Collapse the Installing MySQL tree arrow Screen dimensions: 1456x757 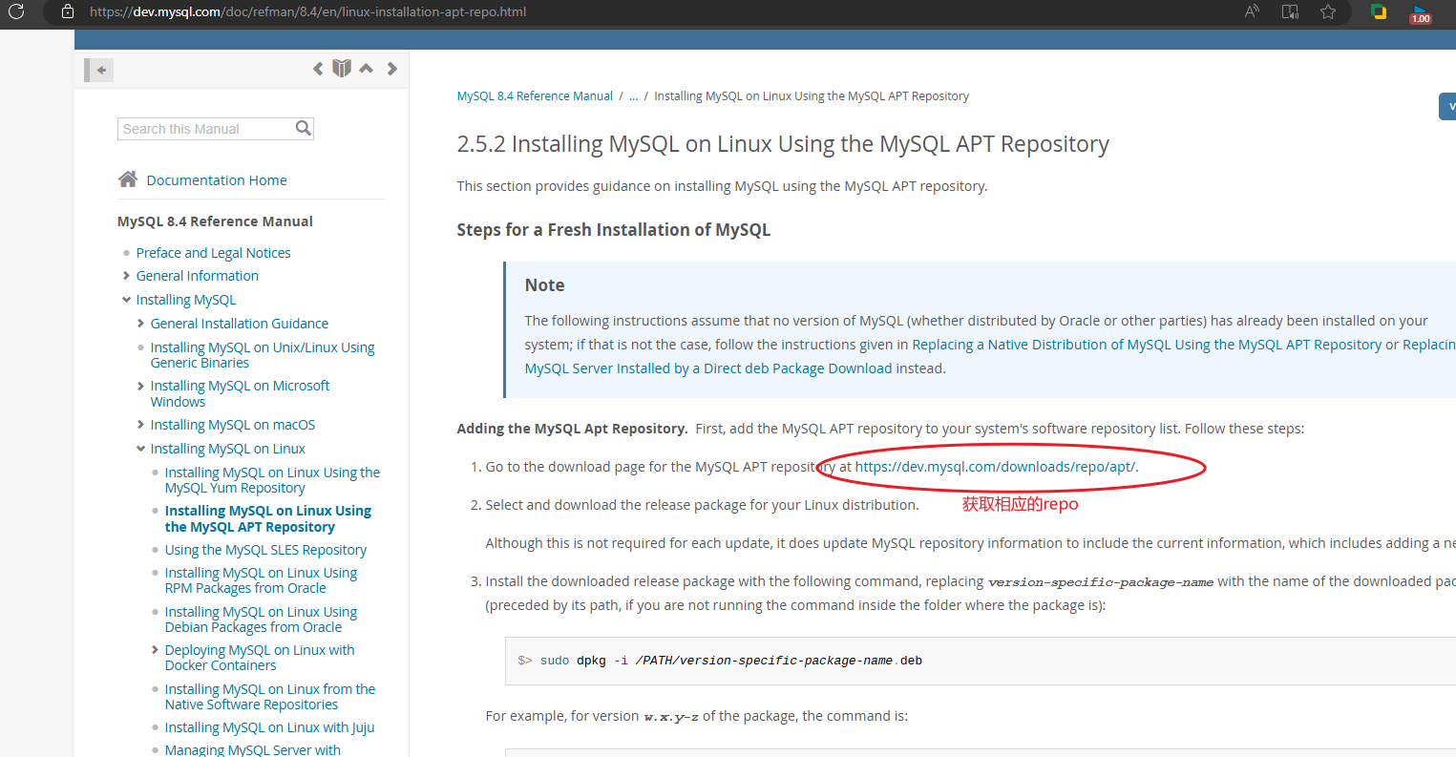(126, 300)
